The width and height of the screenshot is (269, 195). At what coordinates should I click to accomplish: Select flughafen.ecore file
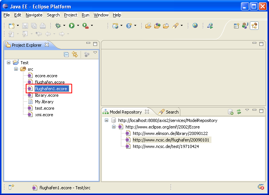pyautogui.click(x=50, y=82)
